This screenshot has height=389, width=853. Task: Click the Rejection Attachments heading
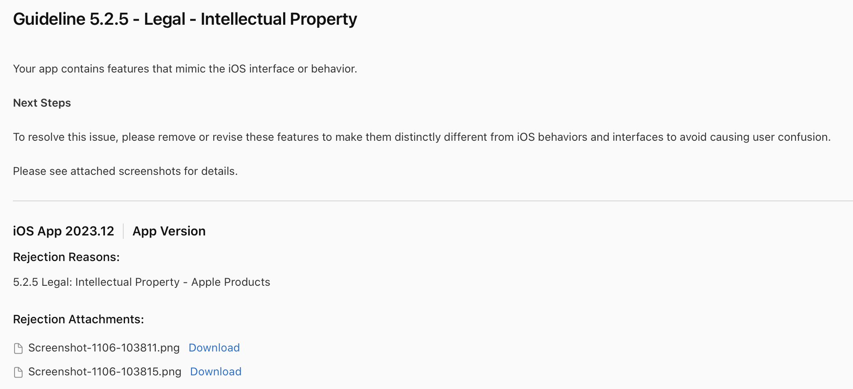pyautogui.click(x=78, y=319)
